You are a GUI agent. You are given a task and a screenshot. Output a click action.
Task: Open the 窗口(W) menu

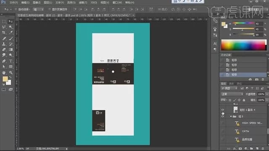point(117,3)
